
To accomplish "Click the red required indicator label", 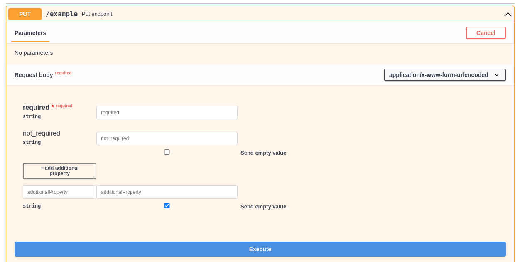I will pos(63,73).
